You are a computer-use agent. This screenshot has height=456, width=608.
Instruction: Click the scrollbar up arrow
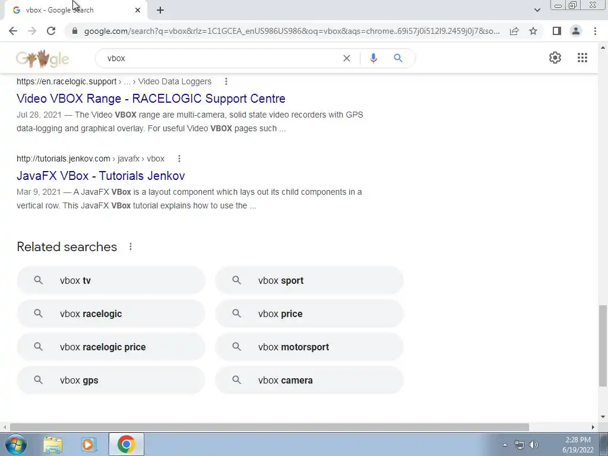coord(603,48)
